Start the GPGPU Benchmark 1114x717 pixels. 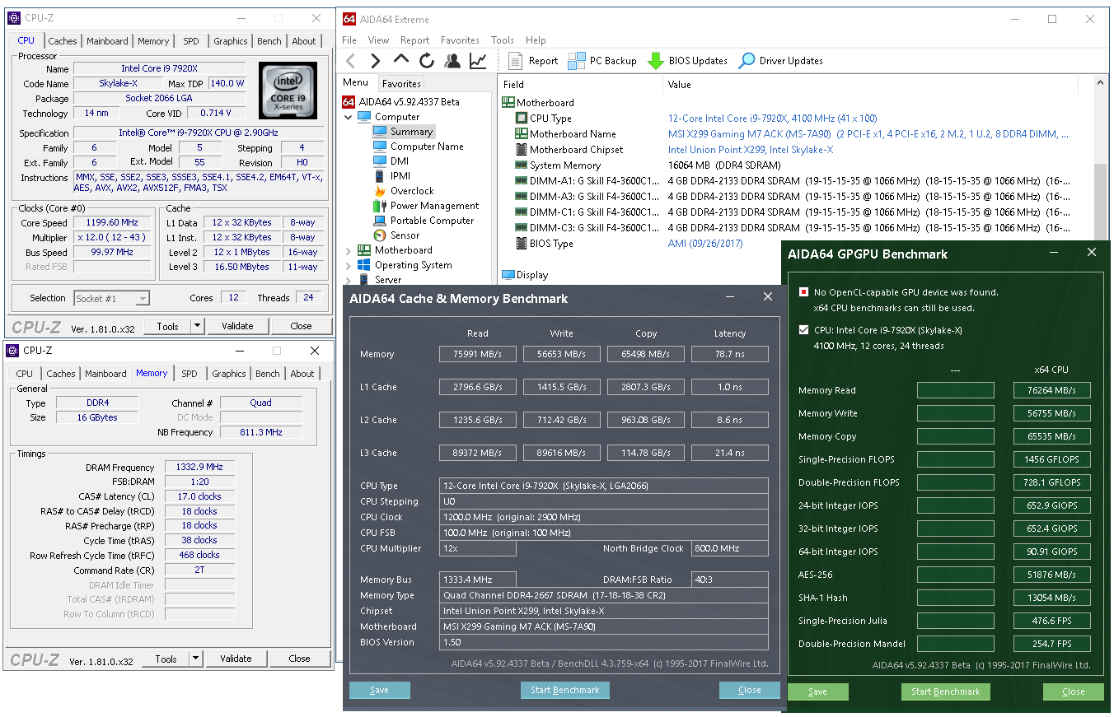[x=945, y=691]
